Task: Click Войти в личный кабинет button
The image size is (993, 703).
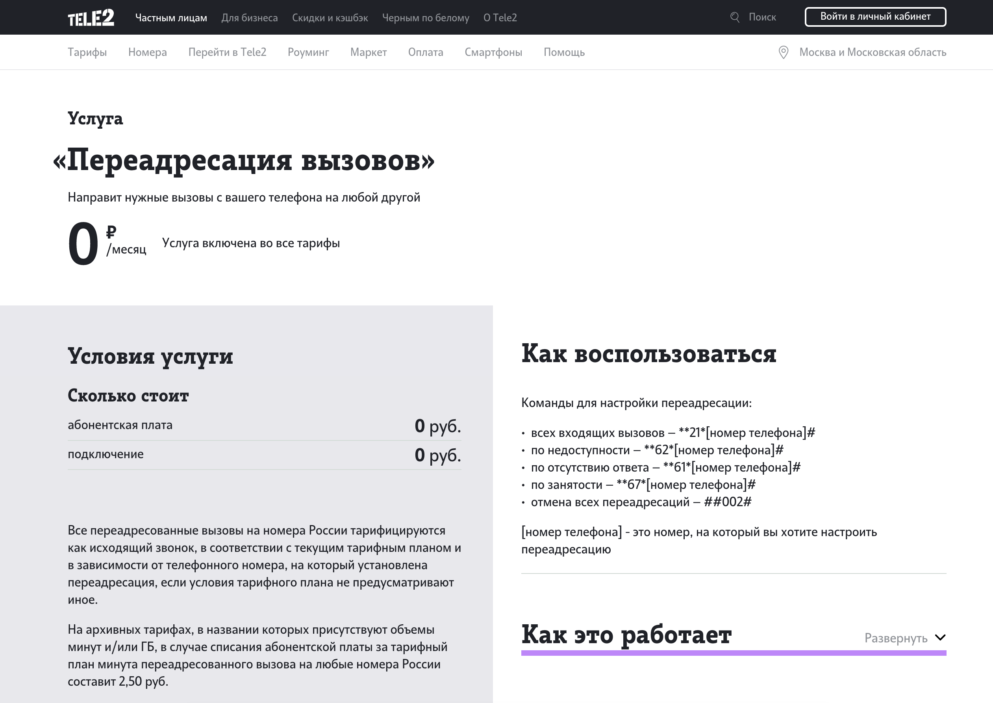Action: [875, 17]
